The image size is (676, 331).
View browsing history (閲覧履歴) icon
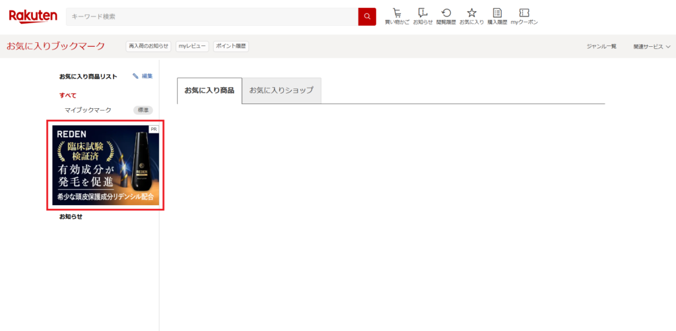pos(447,16)
